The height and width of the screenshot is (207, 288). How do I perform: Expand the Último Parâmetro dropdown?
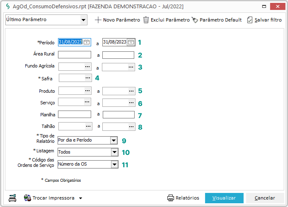pyautogui.click(x=83, y=20)
